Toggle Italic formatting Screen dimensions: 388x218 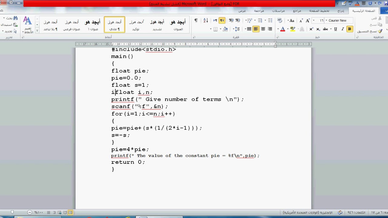(343, 29)
